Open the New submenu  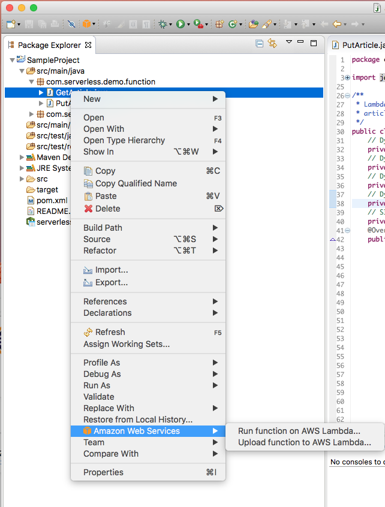[x=148, y=99]
